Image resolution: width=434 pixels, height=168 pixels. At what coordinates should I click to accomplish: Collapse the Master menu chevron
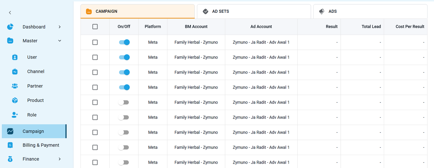point(60,41)
